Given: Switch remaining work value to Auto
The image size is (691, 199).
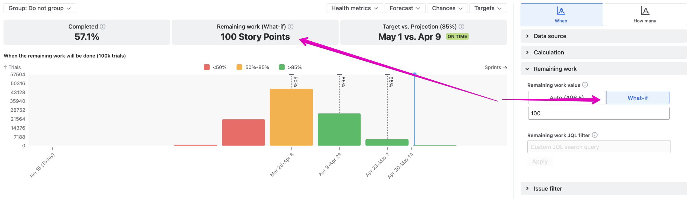Looking at the screenshot, I should [567, 98].
